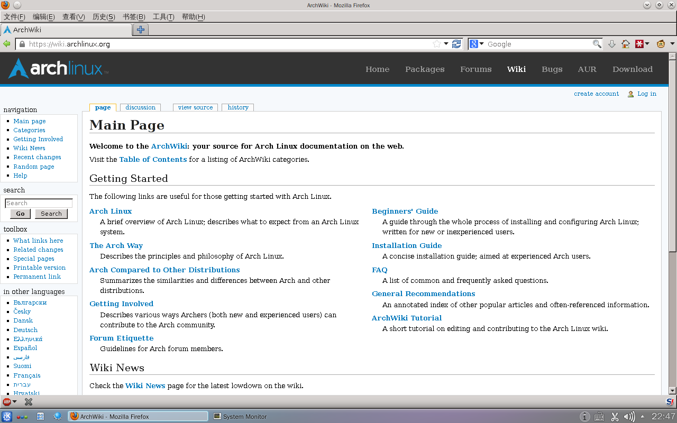Click the Search button in sidebar
Screen dimensions: 677x423
pyautogui.click(x=51, y=214)
